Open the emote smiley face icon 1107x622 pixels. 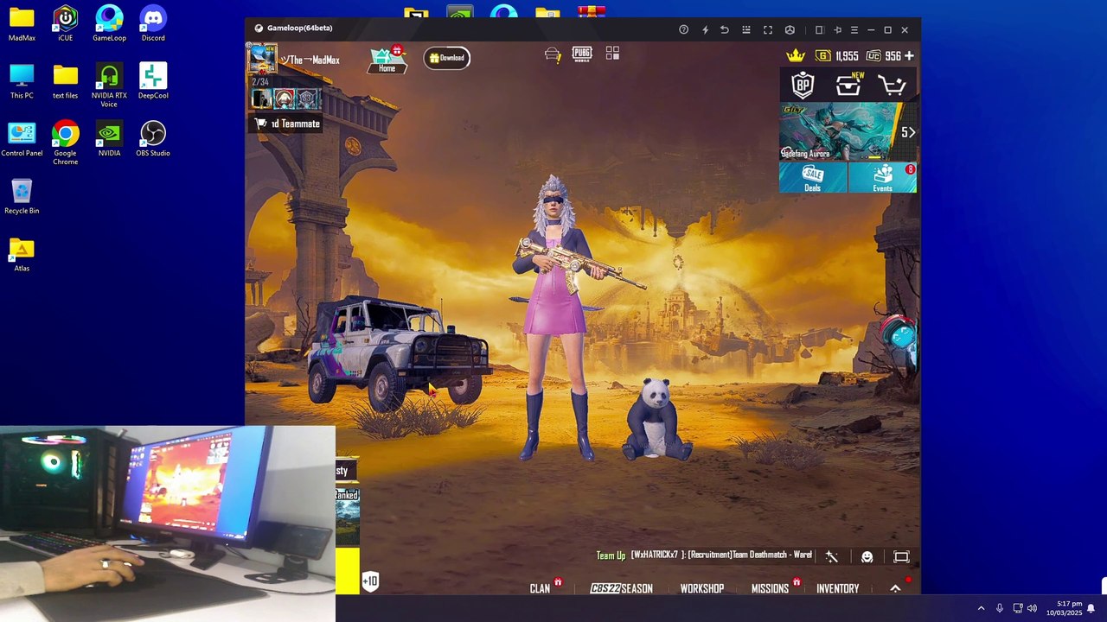pyautogui.click(x=867, y=557)
